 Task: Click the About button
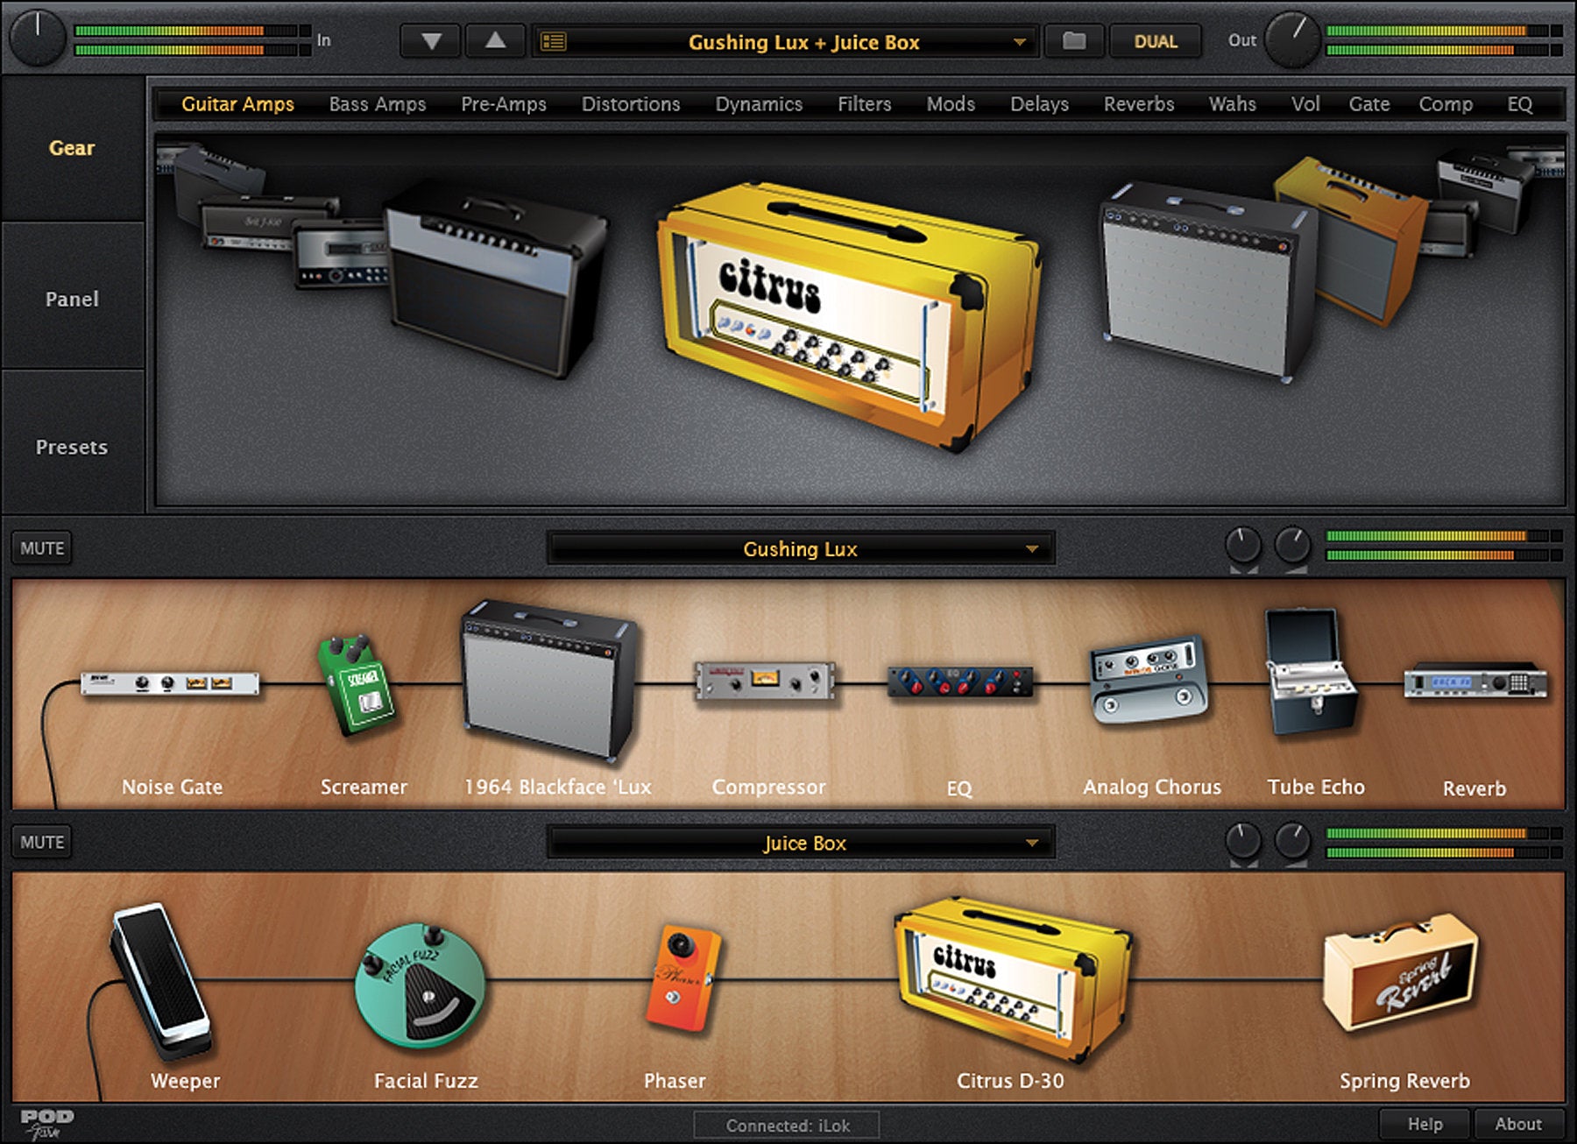coord(1517,1124)
